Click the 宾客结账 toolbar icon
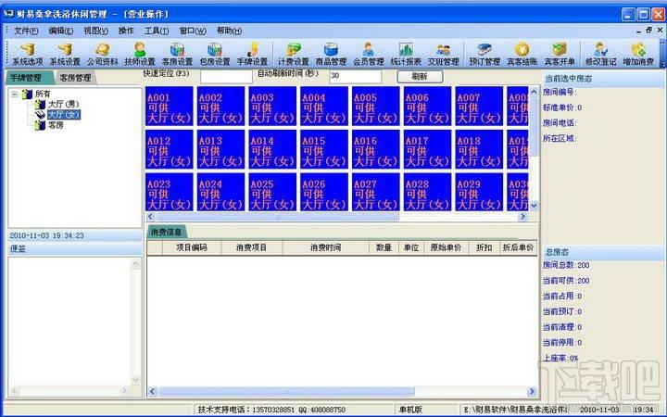This screenshot has width=667, height=417. (522, 54)
